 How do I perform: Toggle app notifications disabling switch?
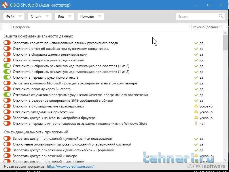7,112
